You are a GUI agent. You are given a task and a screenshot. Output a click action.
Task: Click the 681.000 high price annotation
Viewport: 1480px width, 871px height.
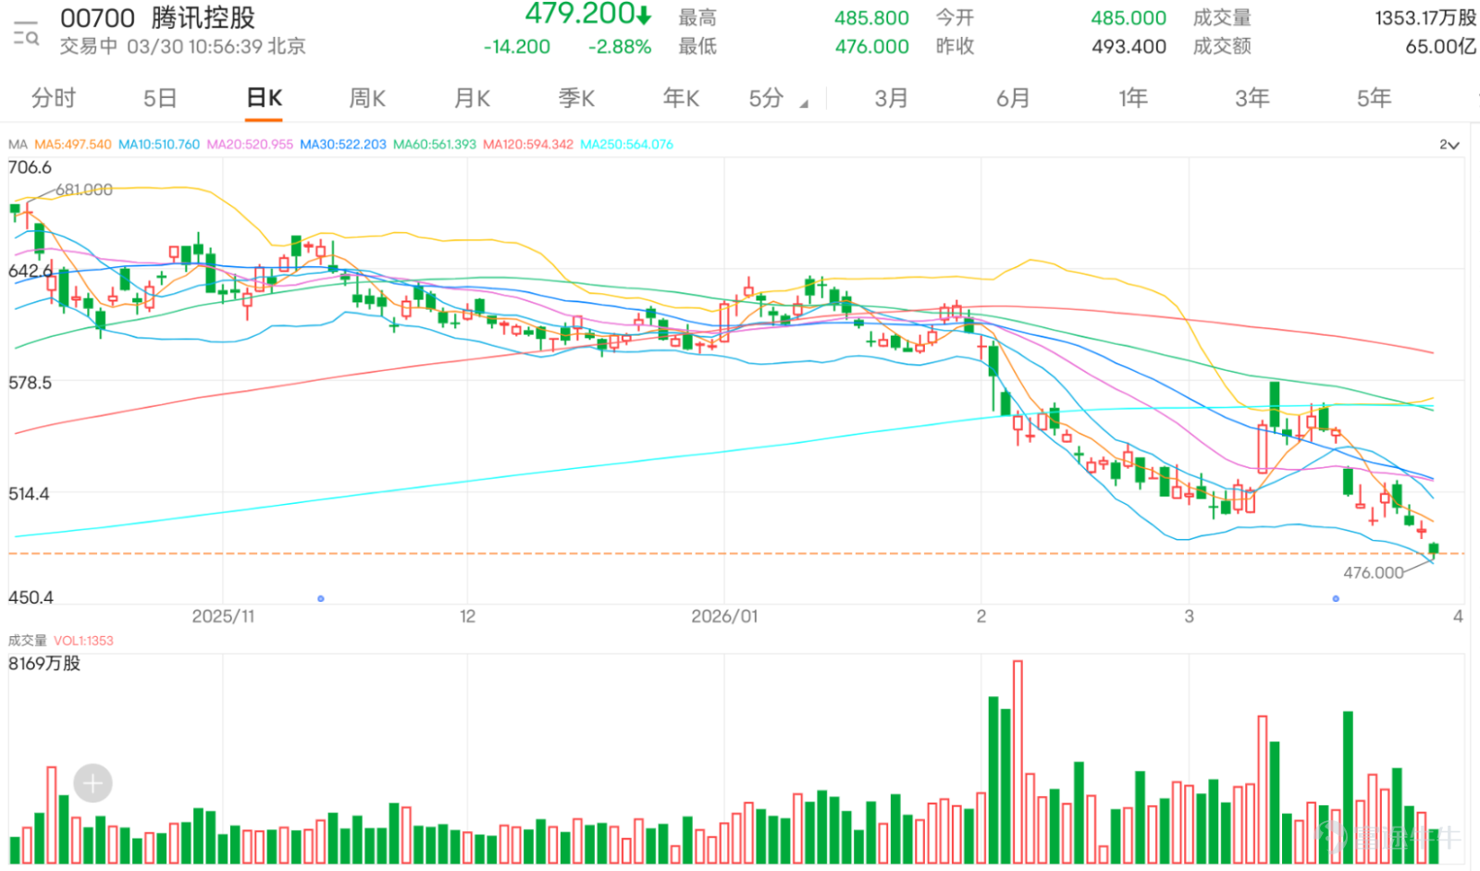(x=84, y=190)
